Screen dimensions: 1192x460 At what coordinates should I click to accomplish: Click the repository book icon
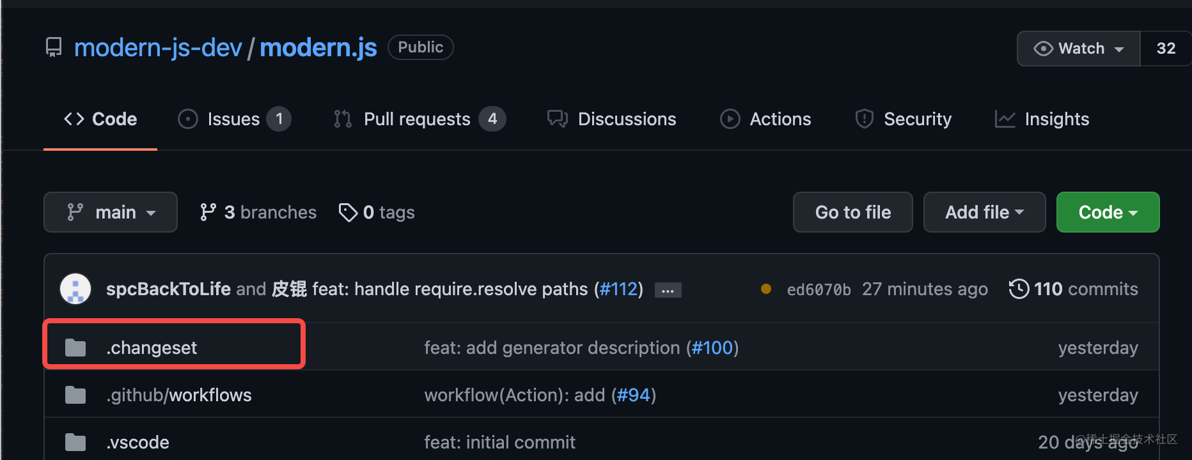tap(54, 47)
